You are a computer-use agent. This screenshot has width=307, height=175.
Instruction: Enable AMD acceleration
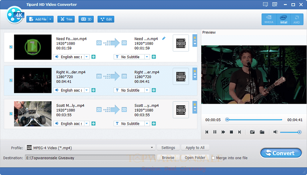(297, 20)
